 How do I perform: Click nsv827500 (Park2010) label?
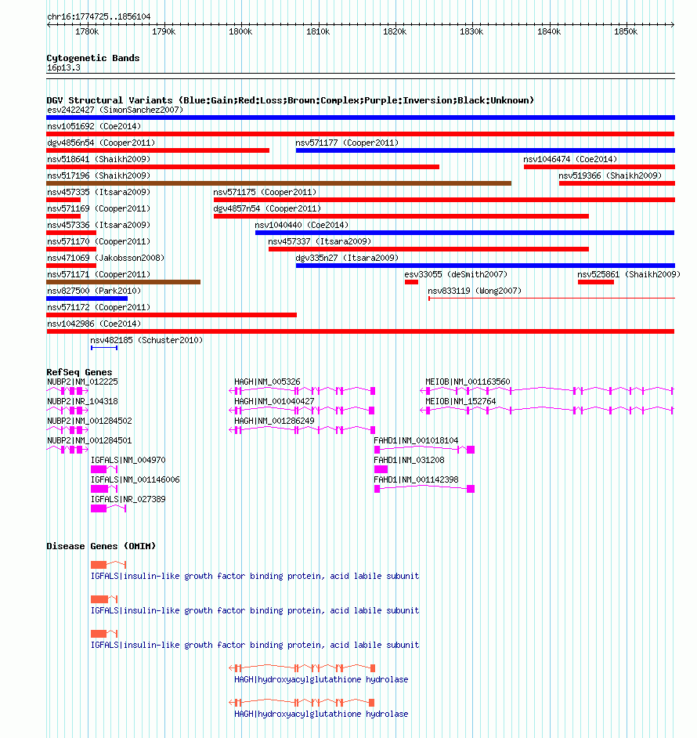pos(94,291)
